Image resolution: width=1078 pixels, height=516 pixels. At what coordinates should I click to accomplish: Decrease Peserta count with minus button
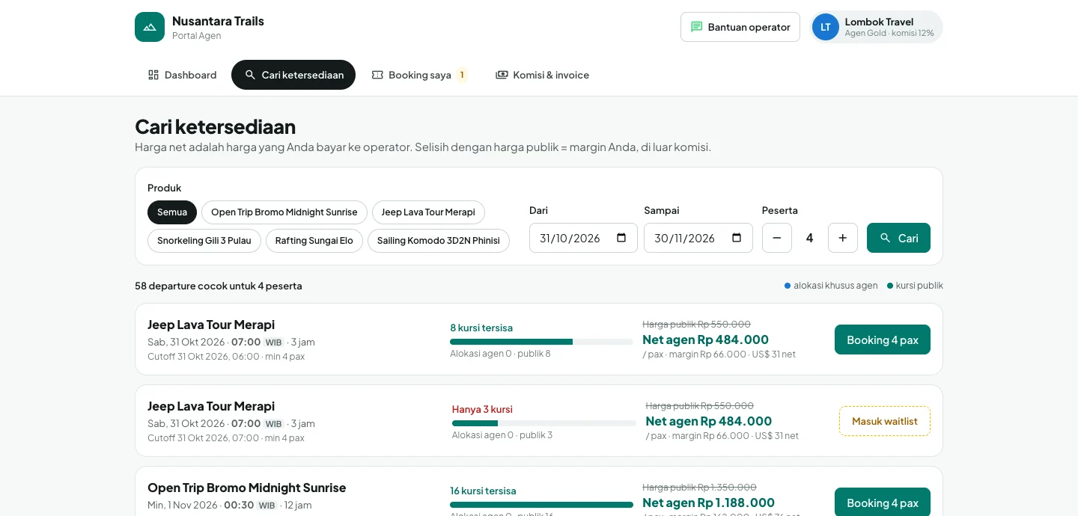(777, 238)
